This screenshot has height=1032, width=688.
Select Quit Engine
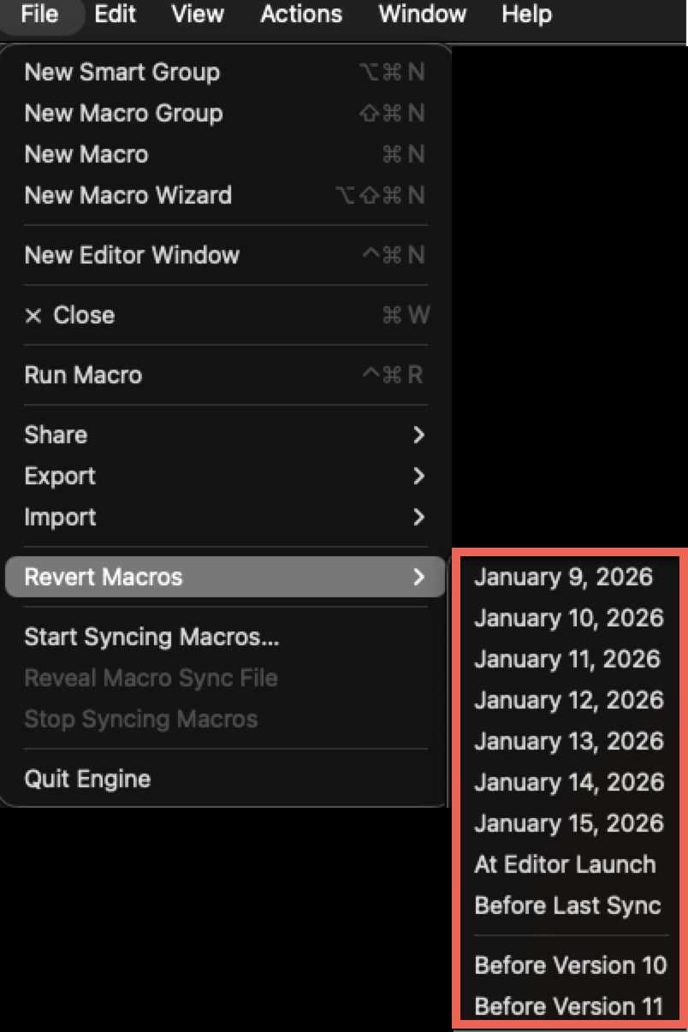pos(87,779)
